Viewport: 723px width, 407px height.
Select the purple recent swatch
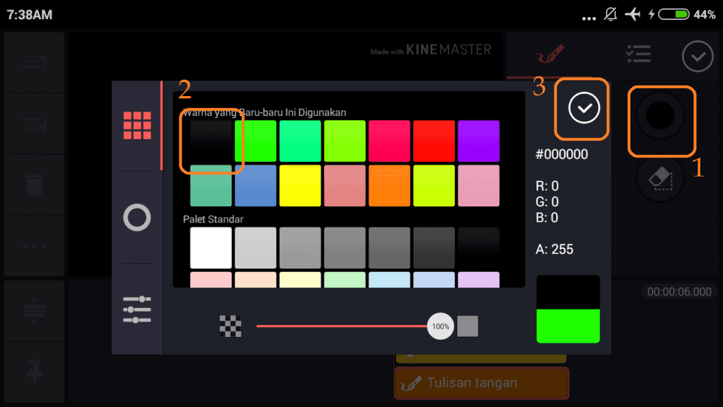pos(479,141)
